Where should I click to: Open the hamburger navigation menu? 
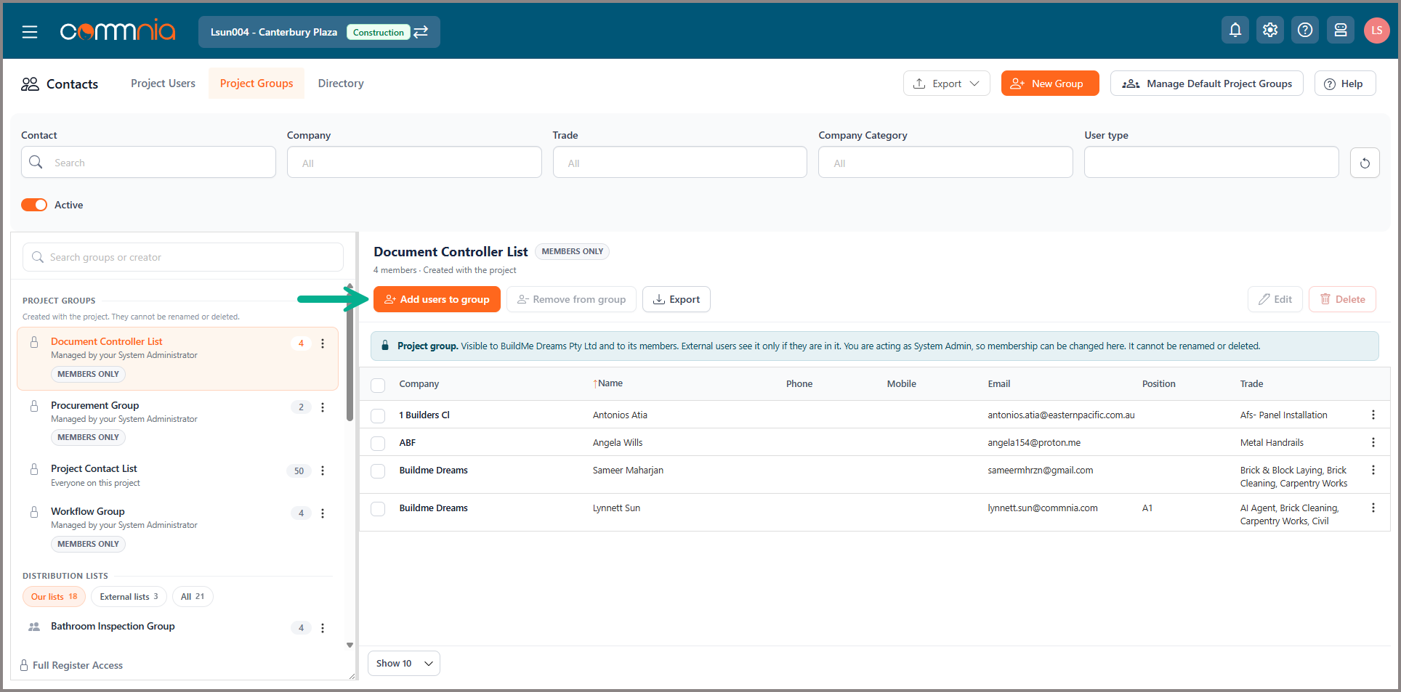(30, 32)
